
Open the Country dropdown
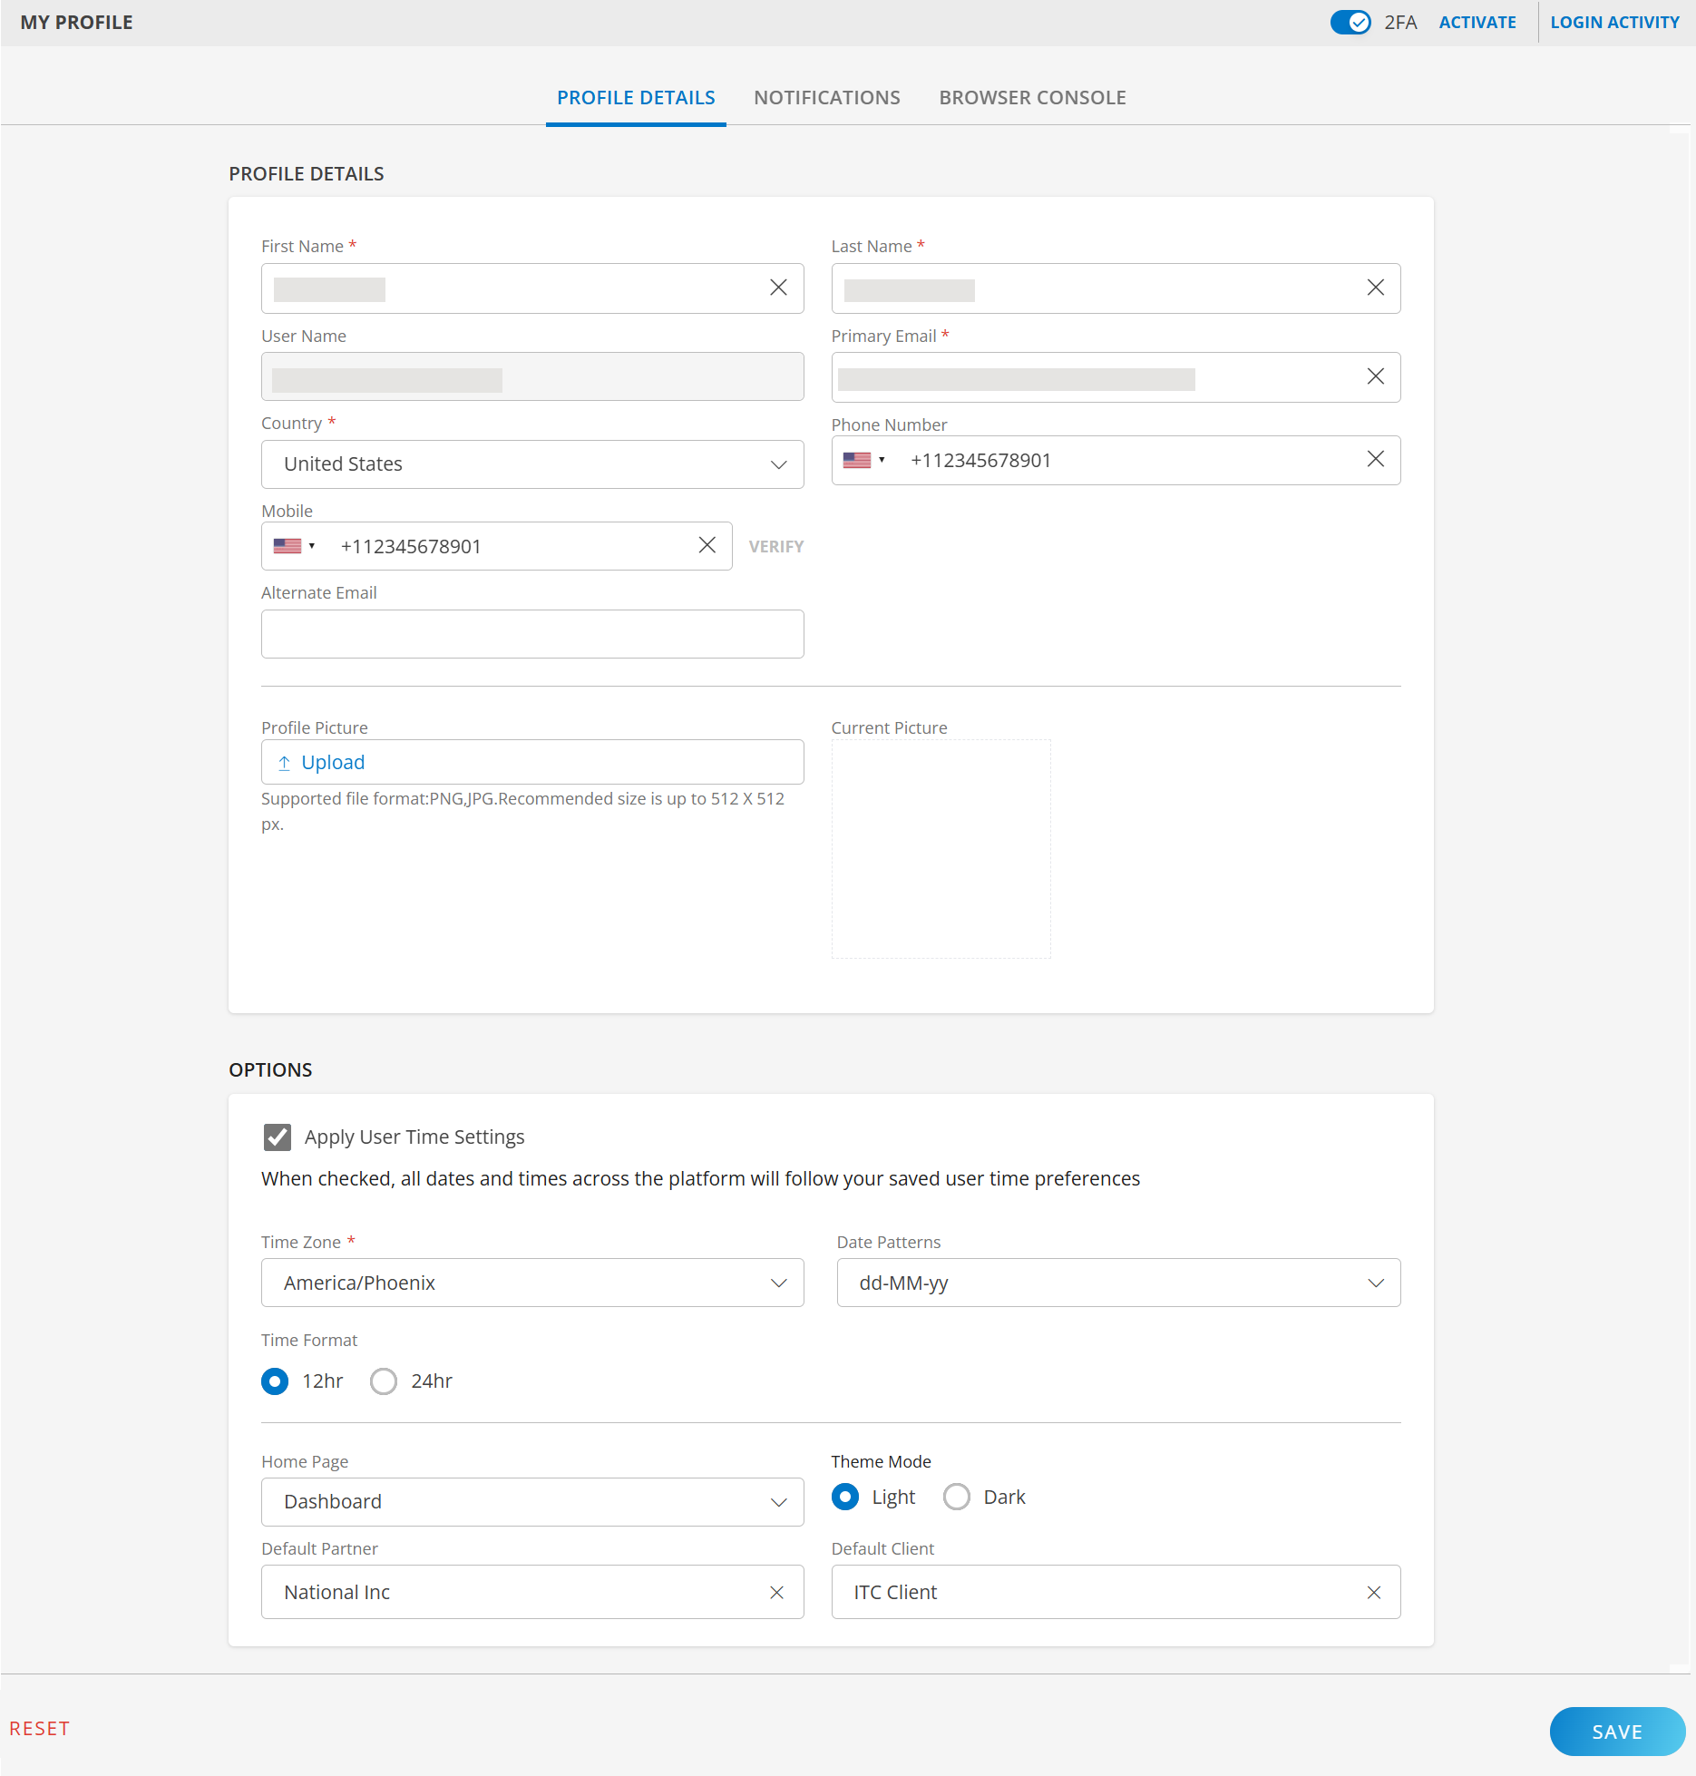pos(532,464)
